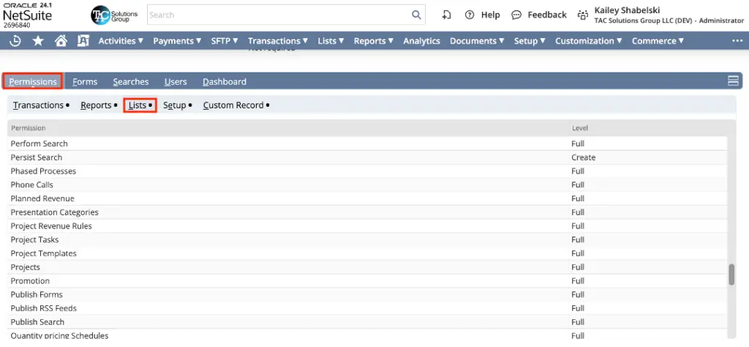The width and height of the screenshot is (749, 347).
Task: Select the Promotion permission row
Action: pyautogui.click(x=368, y=280)
